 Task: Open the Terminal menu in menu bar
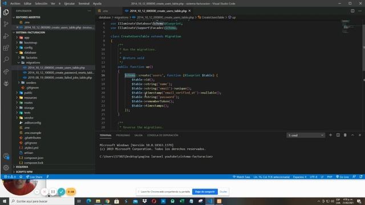click(84, 3)
